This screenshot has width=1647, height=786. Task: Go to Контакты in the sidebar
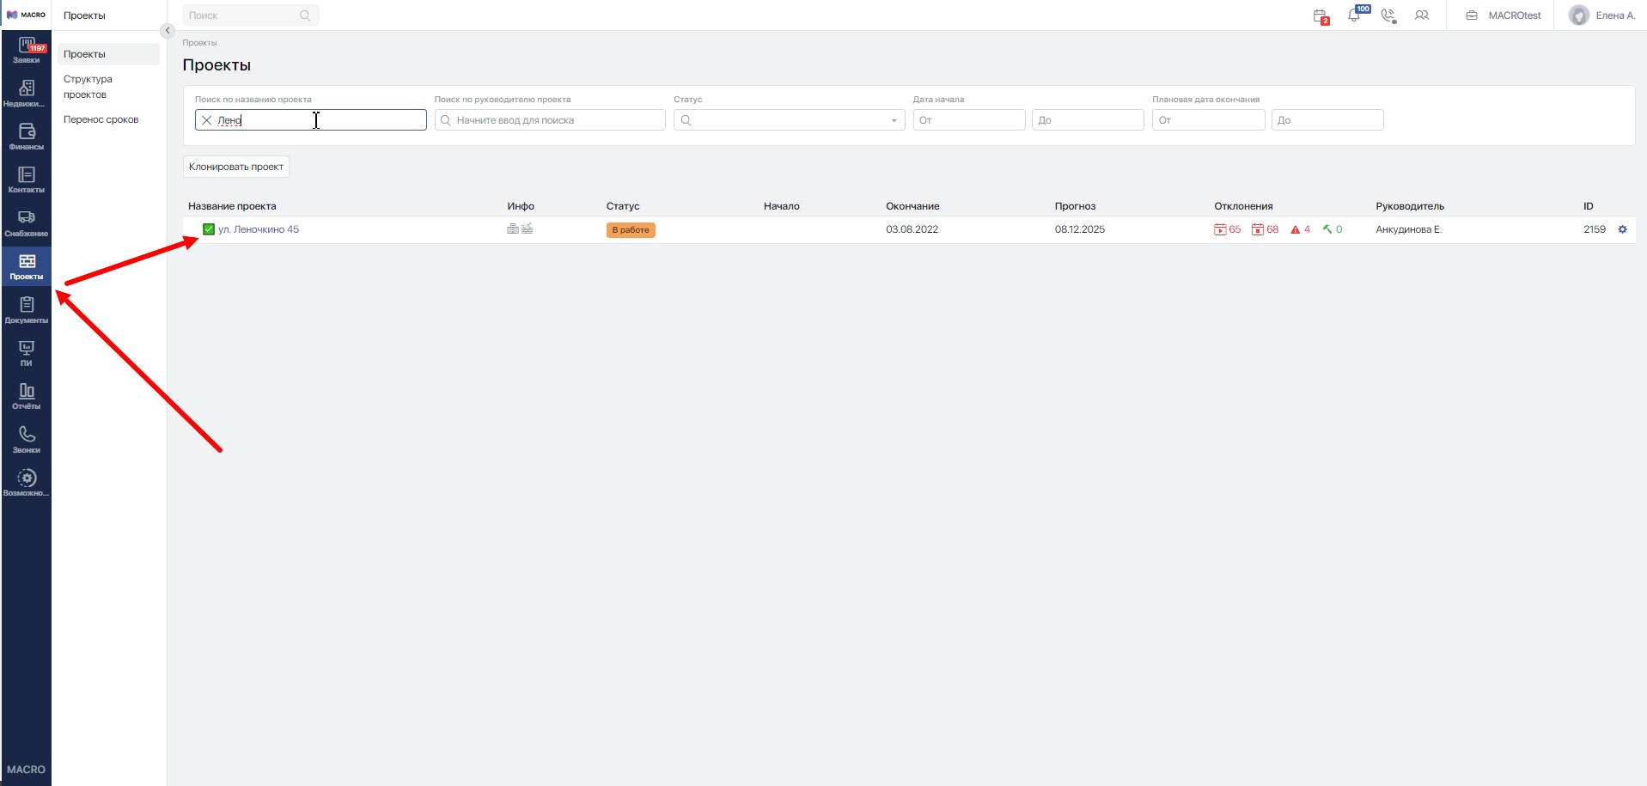pyautogui.click(x=26, y=179)
